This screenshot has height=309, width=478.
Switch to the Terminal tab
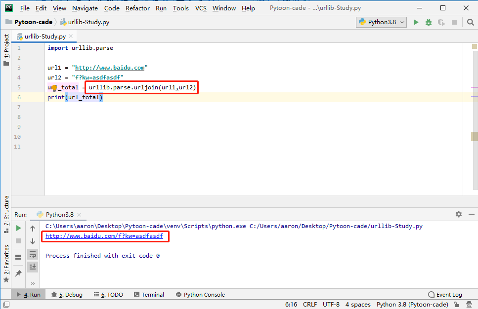[149, 294]
